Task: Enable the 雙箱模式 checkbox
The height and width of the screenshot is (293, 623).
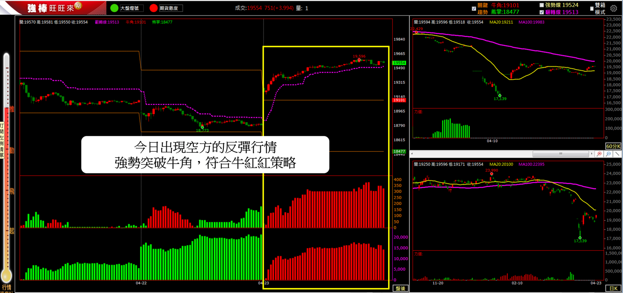Action: (592, 8)
